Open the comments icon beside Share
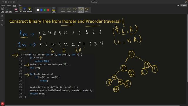 point(178,5)
